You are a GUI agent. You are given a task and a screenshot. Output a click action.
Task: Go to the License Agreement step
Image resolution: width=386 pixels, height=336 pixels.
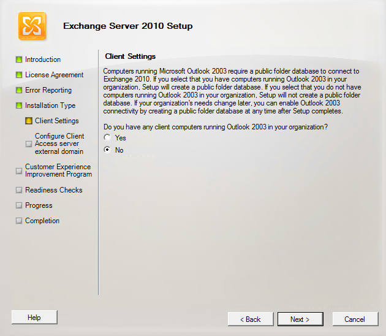pyautogui.click(x=55, y=75)
